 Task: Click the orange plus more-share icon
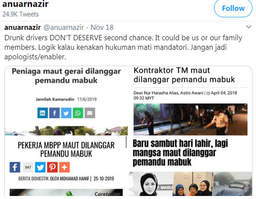[x=64, y=167]
